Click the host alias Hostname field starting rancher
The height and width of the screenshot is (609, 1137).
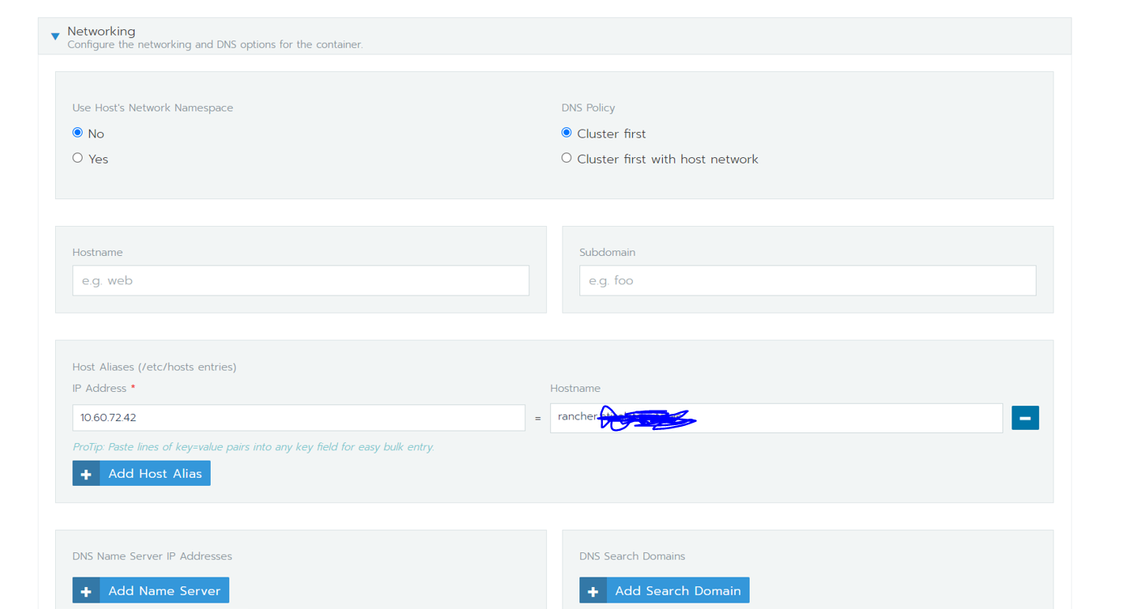775,417
